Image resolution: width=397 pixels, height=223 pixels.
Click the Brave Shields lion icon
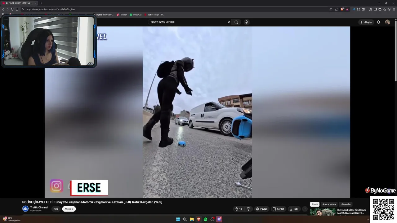342,9
